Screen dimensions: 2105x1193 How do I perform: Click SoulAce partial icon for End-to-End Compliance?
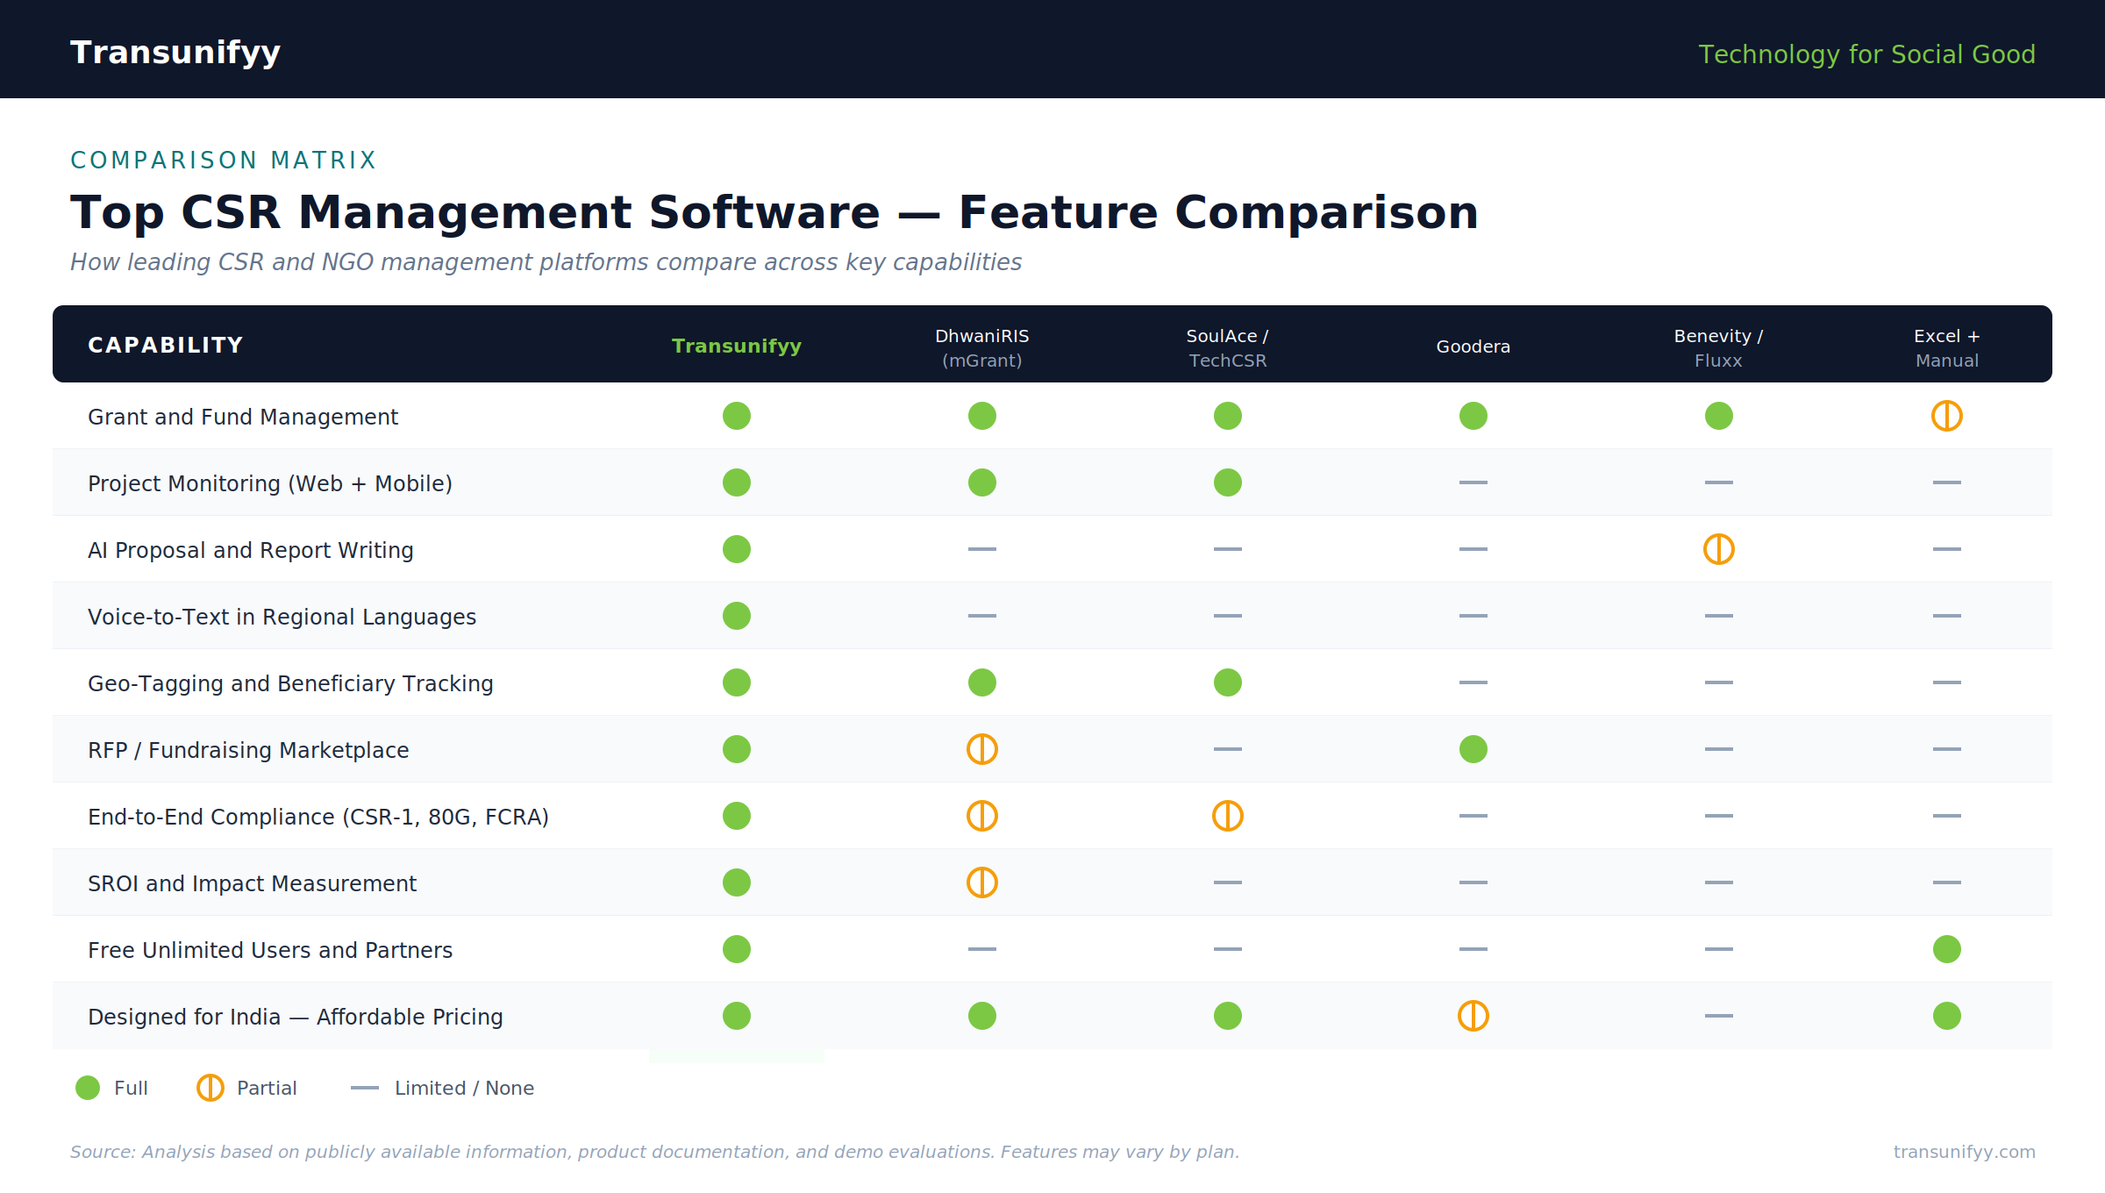pyautogui.click(x=1228, y=816)
